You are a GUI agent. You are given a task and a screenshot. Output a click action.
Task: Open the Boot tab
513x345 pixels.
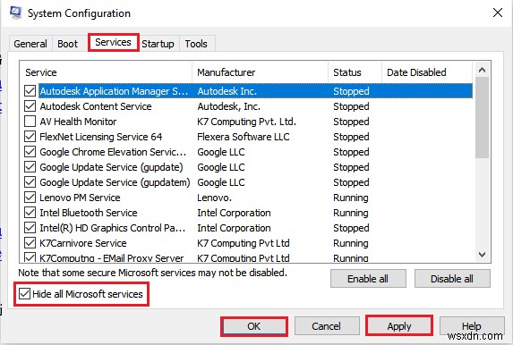67,44
